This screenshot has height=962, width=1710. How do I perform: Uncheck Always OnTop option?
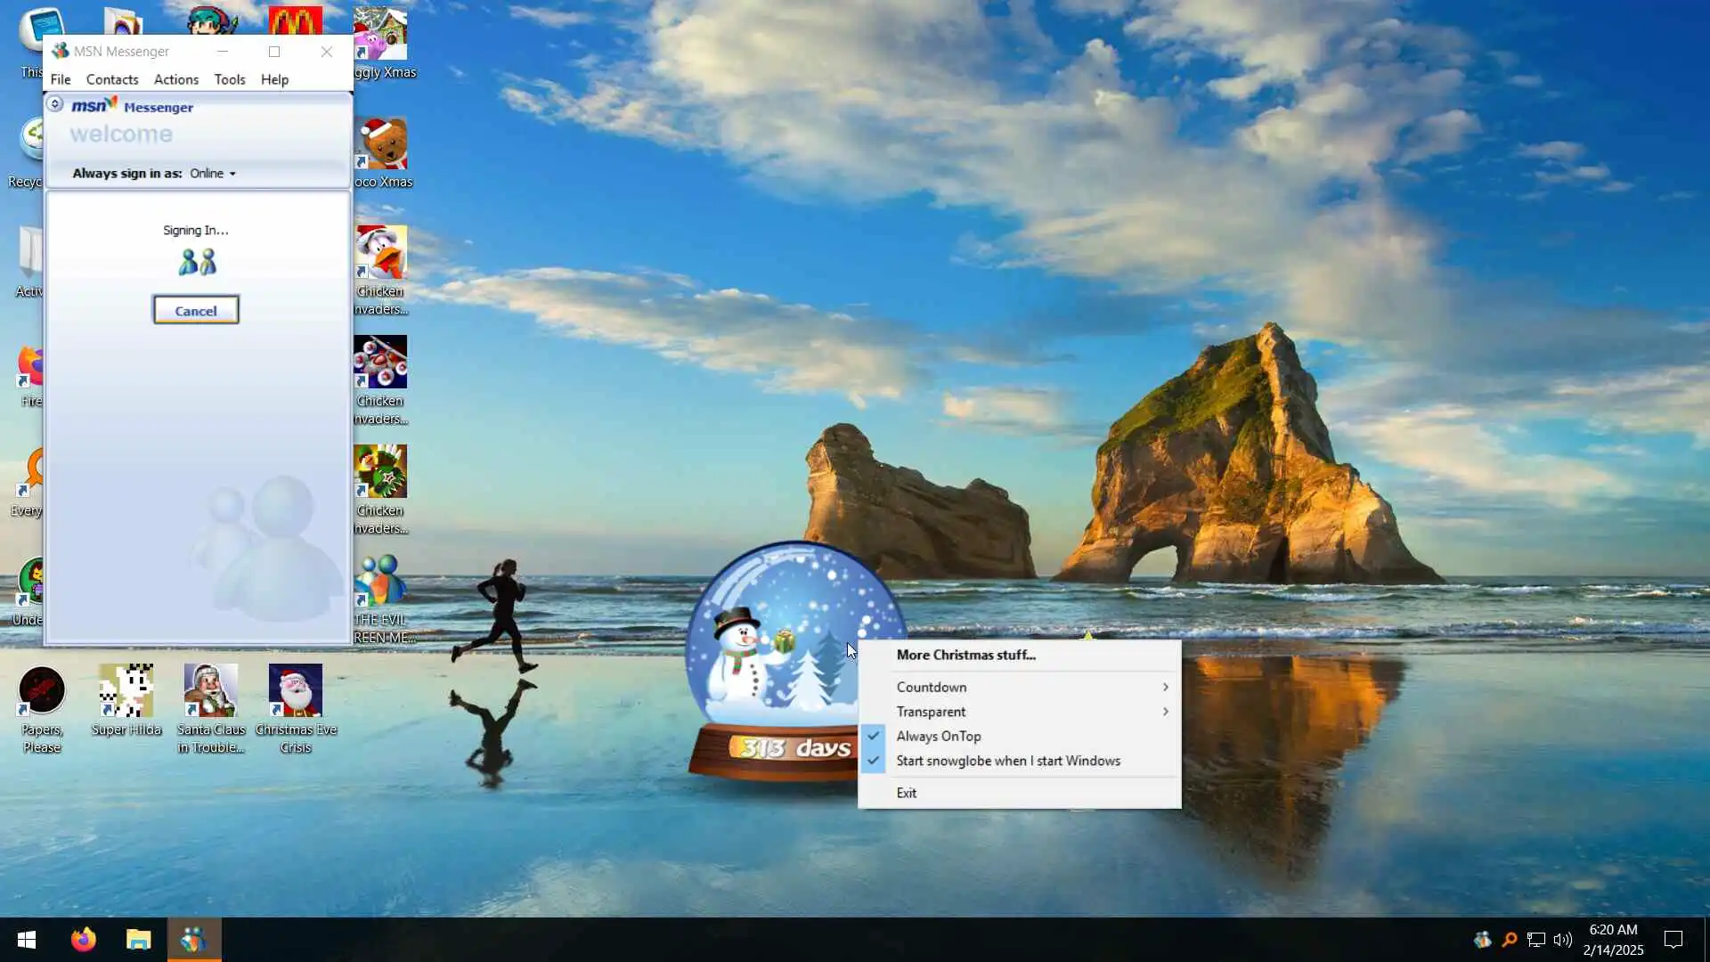coord(939,737)
